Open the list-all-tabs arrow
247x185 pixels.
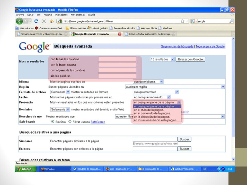point(233,34)
